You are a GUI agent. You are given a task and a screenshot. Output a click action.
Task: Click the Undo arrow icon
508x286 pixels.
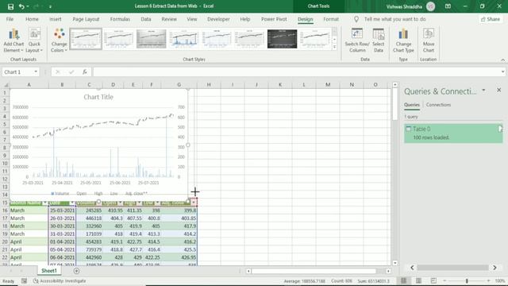(x=21, y=6)
